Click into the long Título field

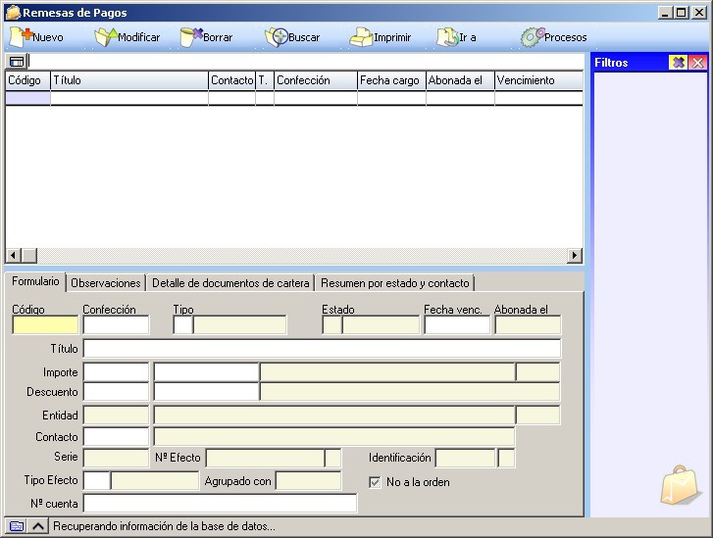(322, 349)
